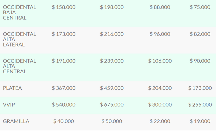Image resolution: width=216 pixels, height=131 pixels.
Task: Select the $ 255.000 price value
Action: click(200, 105)
